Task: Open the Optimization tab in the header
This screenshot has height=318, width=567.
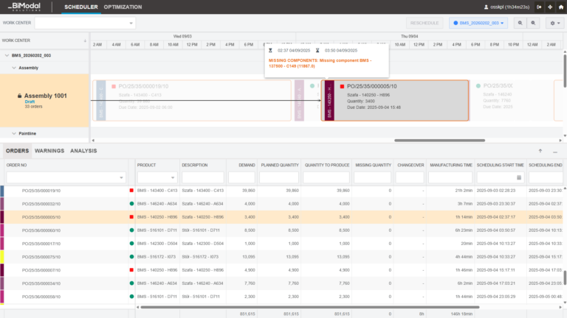Action: pos(123,7)
